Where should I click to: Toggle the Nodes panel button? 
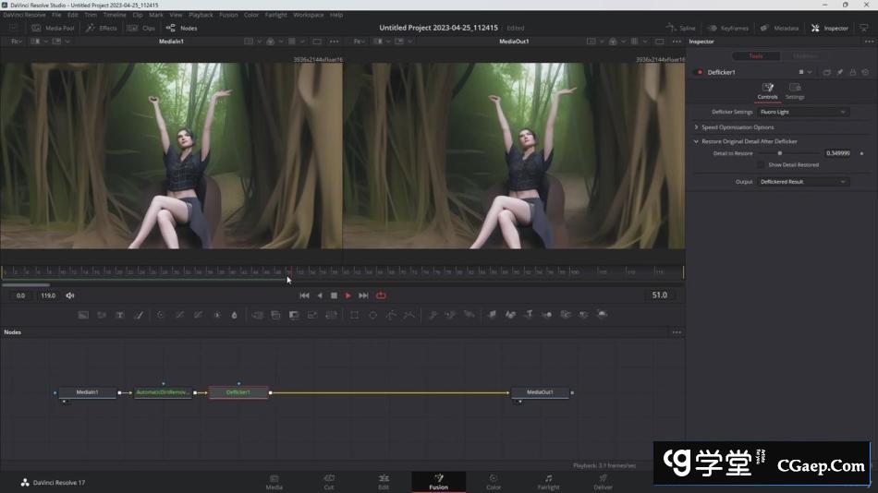click(181, 28)
